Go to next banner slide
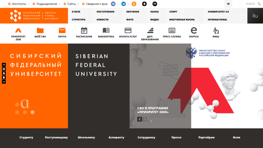Screen dimensions: 263x148 (145, 119)
